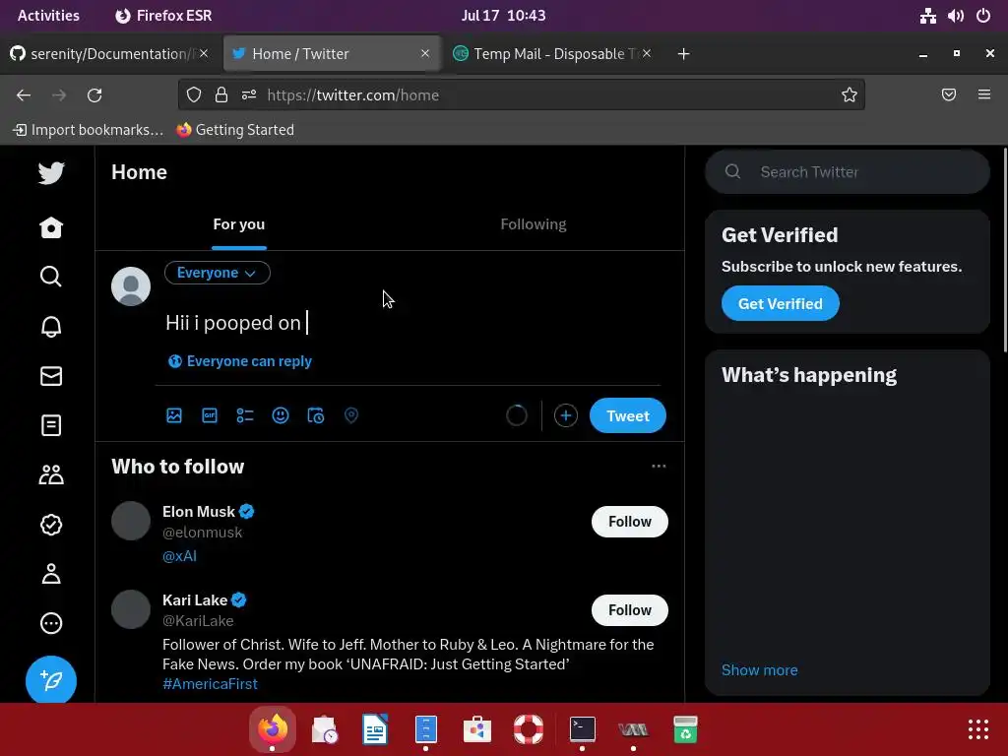Screen dimensions: 1008x756
Task: Switch to the For you tab
Action: pos(238,224)
